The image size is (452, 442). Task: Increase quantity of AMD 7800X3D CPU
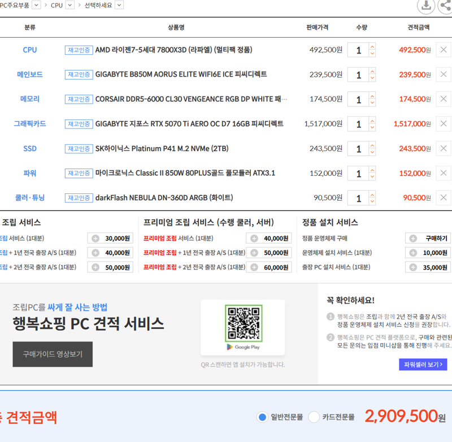[x=372, y=46]
